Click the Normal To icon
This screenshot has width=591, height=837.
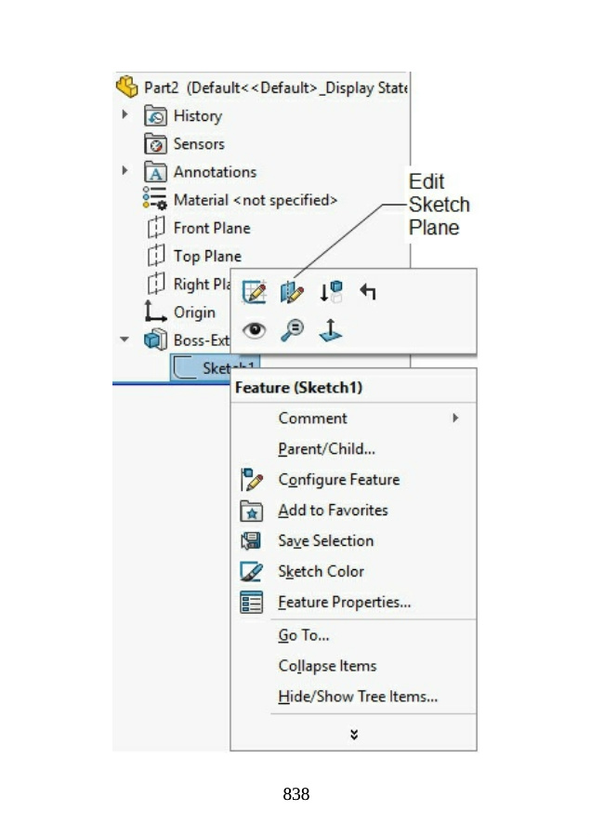tap(330, 330)
